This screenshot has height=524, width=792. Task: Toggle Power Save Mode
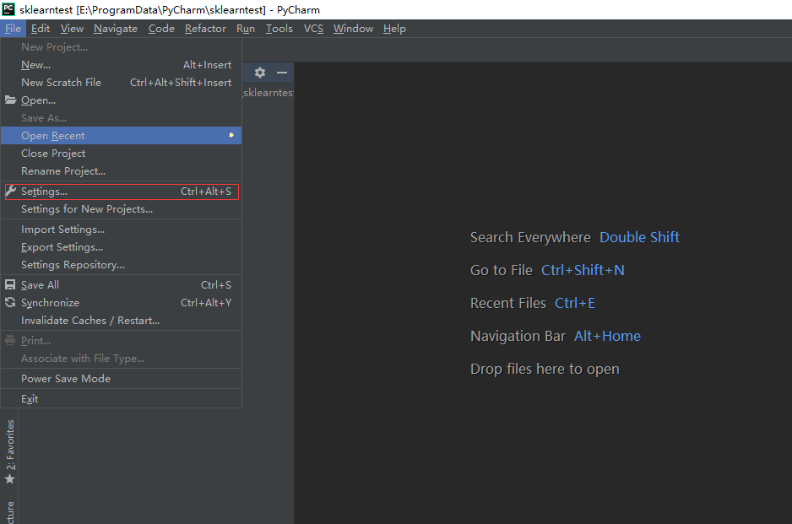coord(122,378)
